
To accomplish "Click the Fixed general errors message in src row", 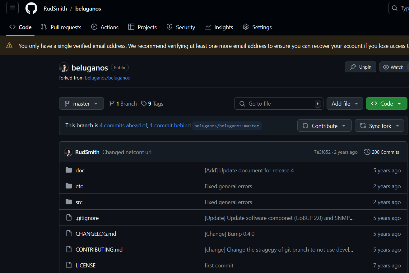I will pyautogui.click(x=228, y=202).
